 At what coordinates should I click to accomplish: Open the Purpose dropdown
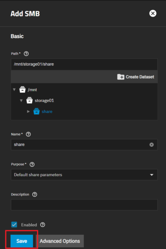tap(84, 175)
